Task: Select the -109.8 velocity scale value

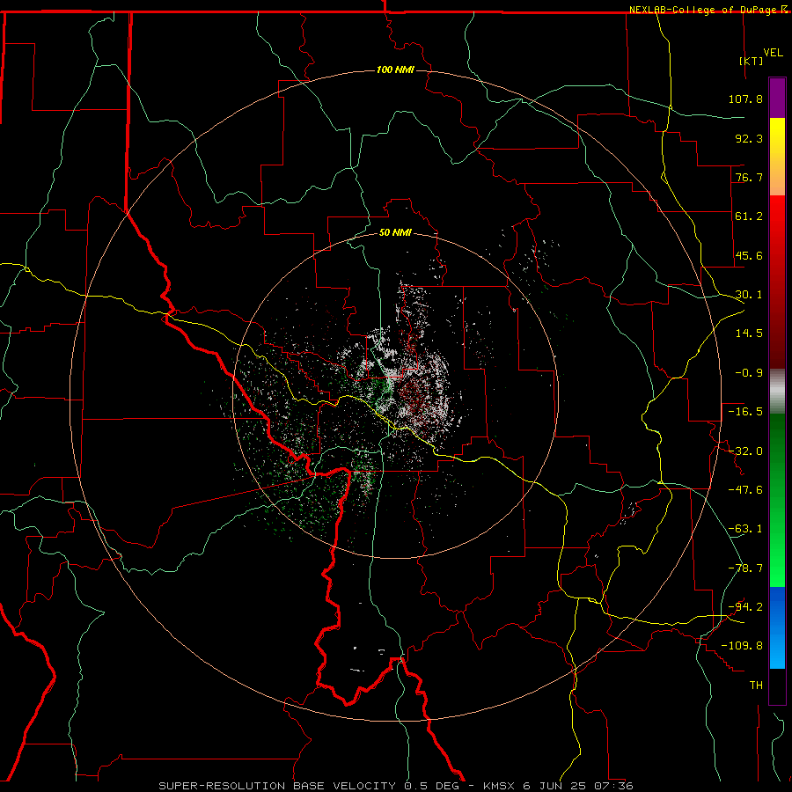Action: (742, 646)
